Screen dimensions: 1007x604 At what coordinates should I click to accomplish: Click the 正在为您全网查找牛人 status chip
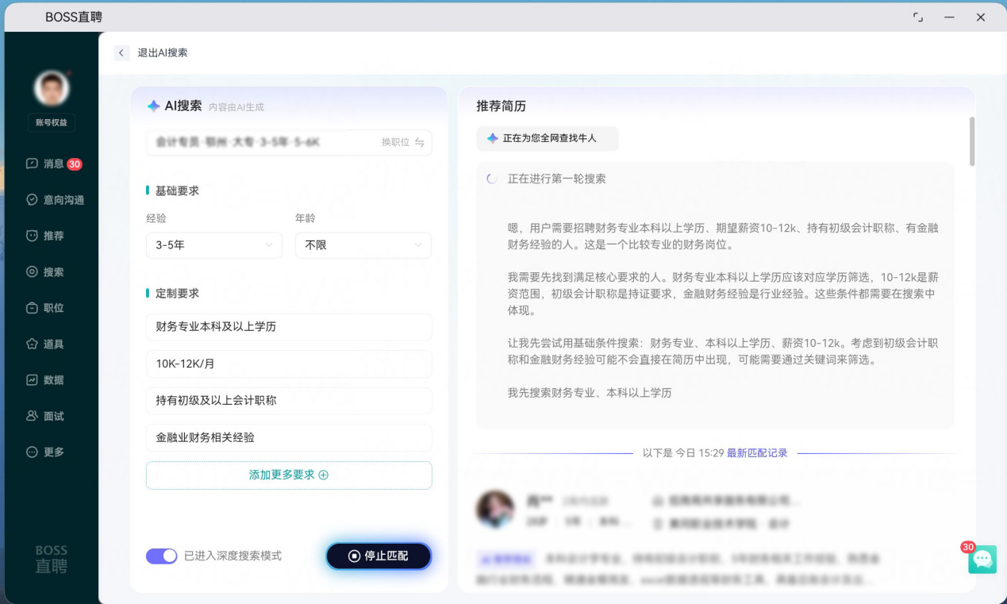click(x=548, y=138)
